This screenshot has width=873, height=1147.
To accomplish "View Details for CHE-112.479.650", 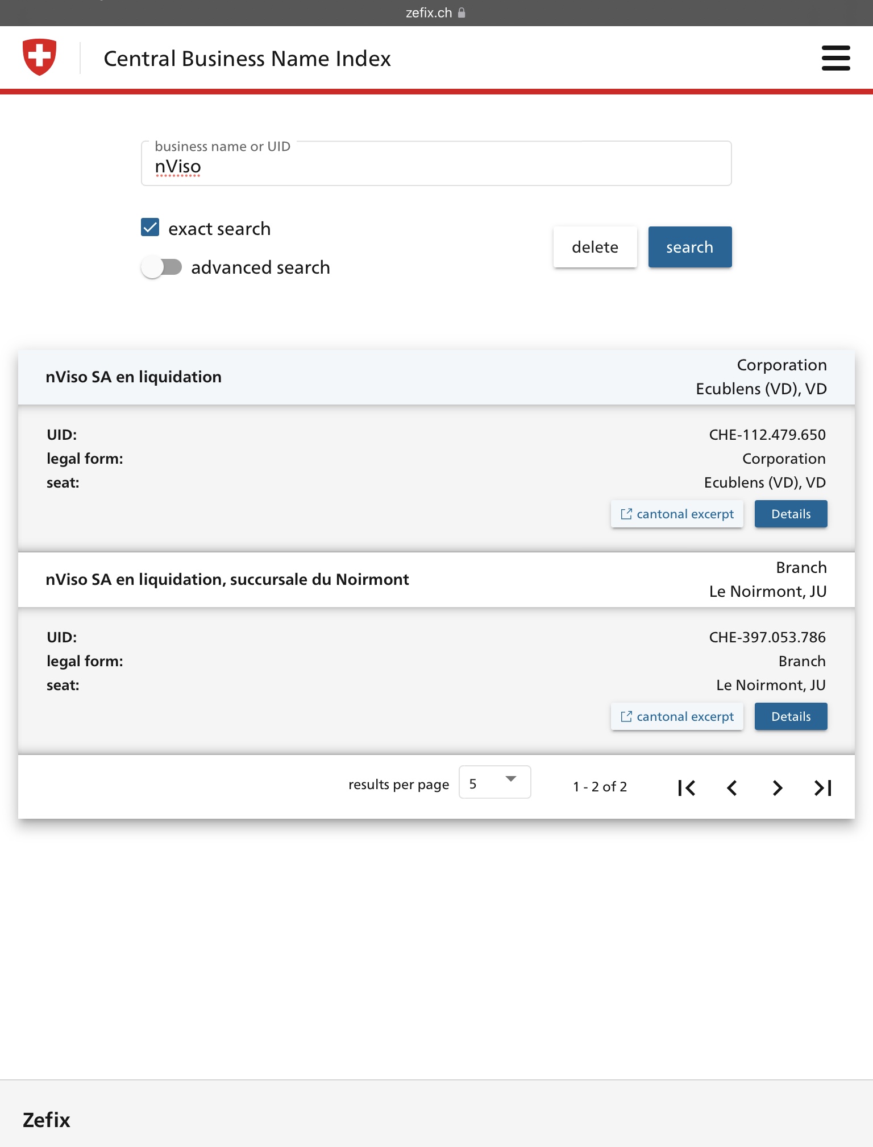I will (x=791, y=514).
